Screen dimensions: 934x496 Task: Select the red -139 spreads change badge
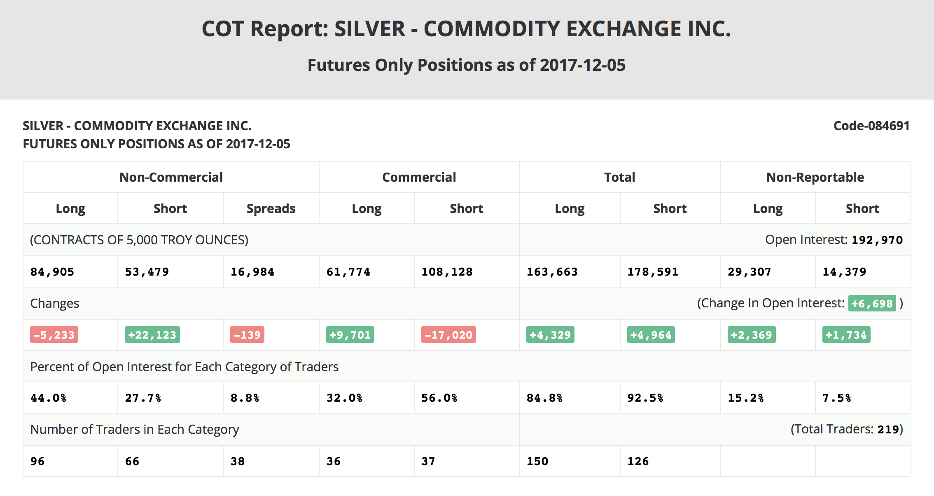[247, 335]
